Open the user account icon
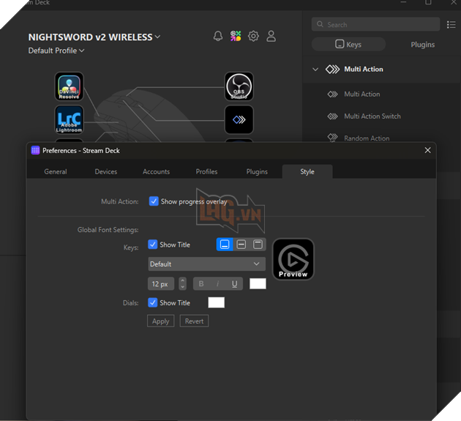 (271, 36)
